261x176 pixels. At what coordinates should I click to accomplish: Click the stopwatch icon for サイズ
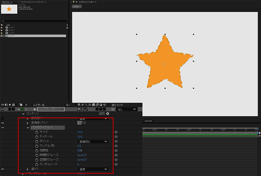click(37, 132)
